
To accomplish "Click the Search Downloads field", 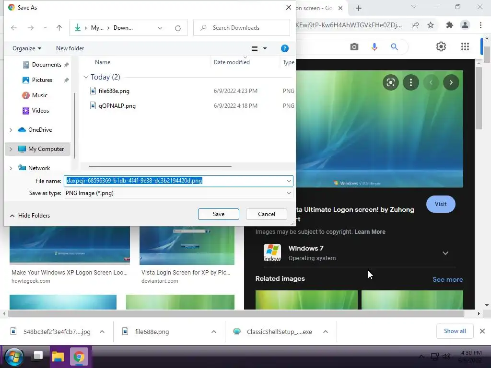I will [242, 28].
